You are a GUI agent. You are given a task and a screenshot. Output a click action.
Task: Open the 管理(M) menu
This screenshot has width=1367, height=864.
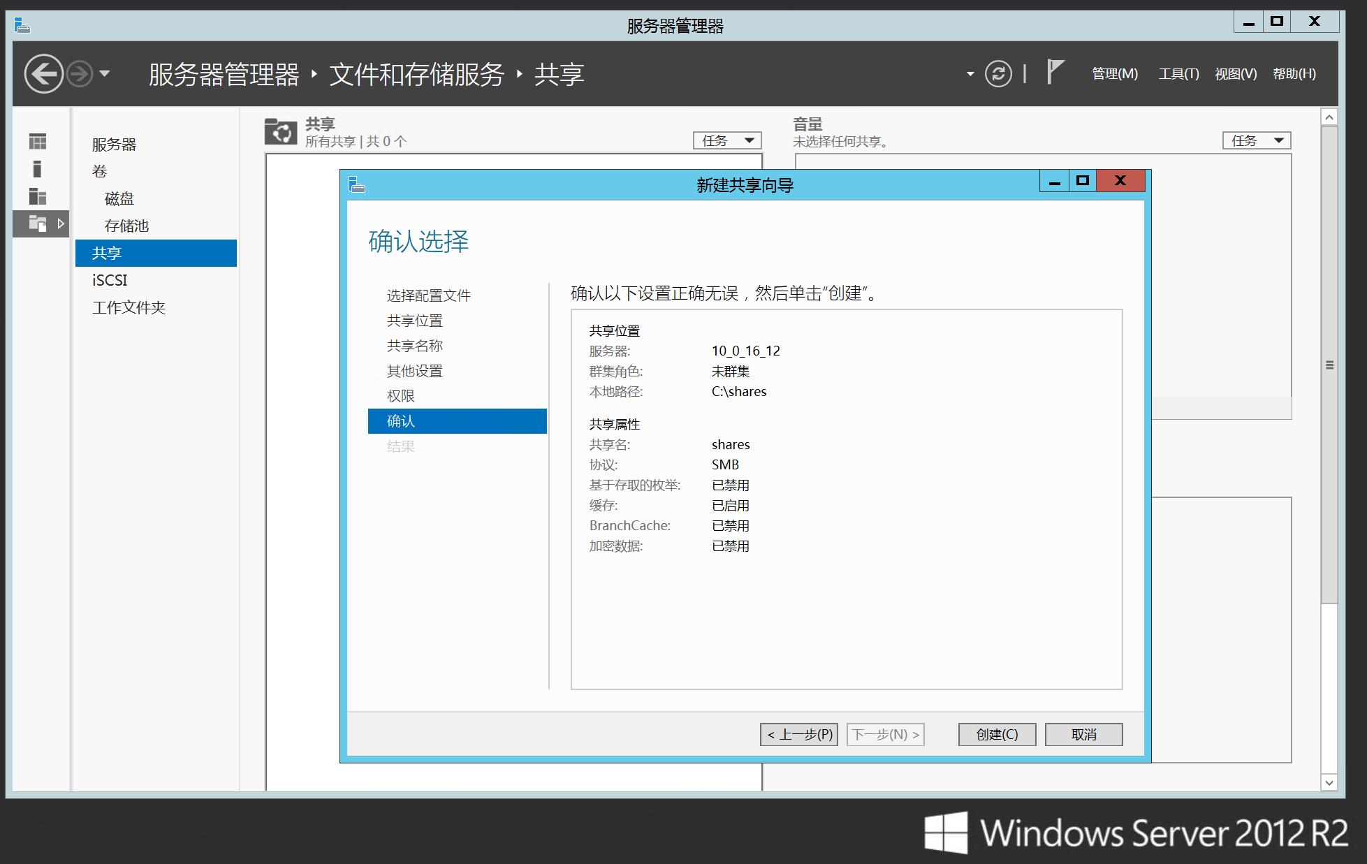tap(1114, 73)
